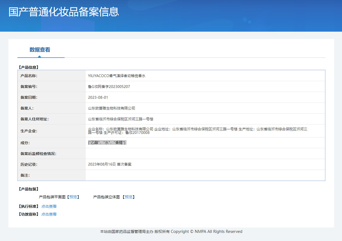Viewport: 342px width, 241px height.
Task: Click the NMPA copyright footer text
Action: (x=171, y=232)
